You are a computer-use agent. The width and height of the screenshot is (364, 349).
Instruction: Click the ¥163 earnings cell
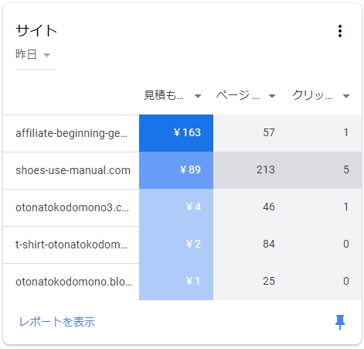pos(176,133)
